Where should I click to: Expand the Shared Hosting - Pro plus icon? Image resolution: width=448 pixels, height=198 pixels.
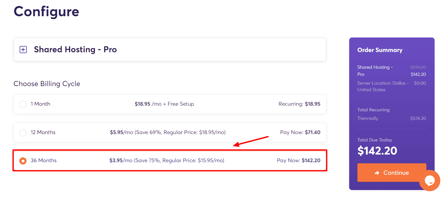point(23,50)
